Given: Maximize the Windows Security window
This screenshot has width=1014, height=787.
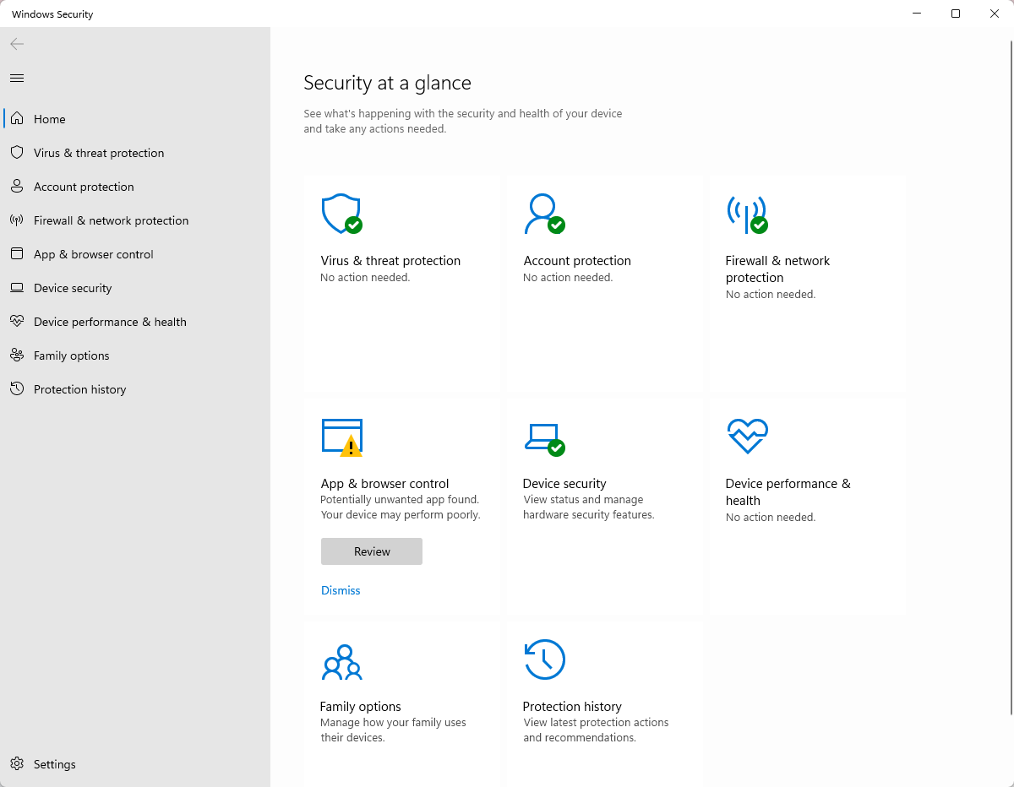Looking at the screenshot, I should 956,14.
